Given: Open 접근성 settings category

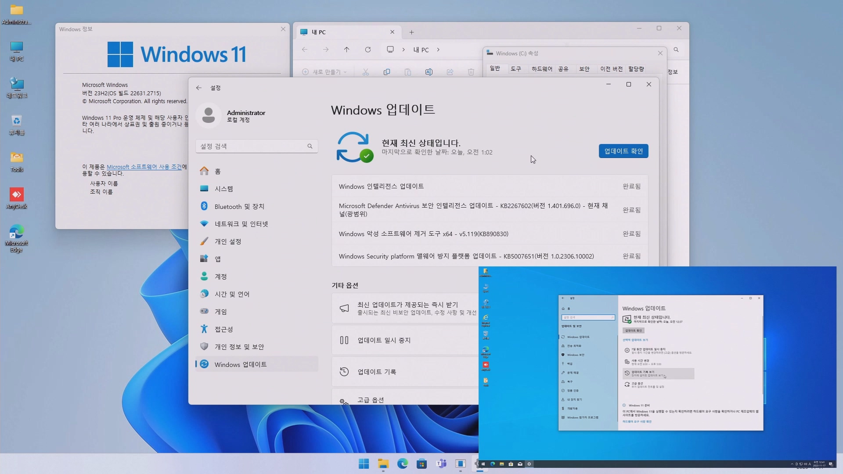Looking at the screenshot, I should click(x=256, y=329).
